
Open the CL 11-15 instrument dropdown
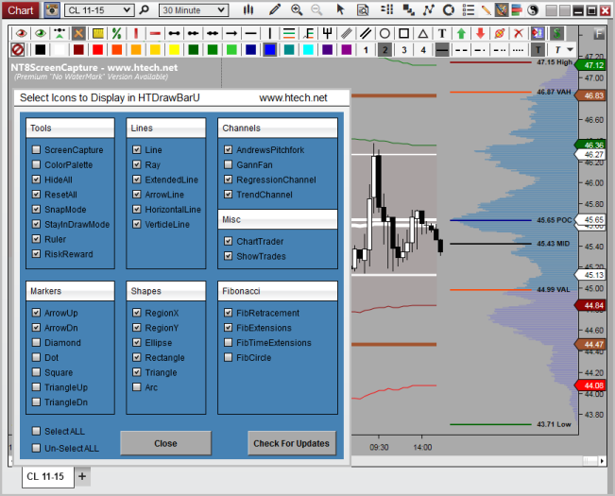pos(99,10)
